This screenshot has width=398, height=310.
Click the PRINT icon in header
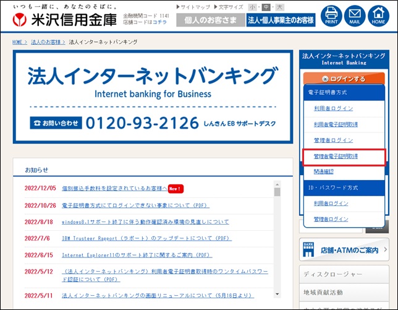pos(331,15)
